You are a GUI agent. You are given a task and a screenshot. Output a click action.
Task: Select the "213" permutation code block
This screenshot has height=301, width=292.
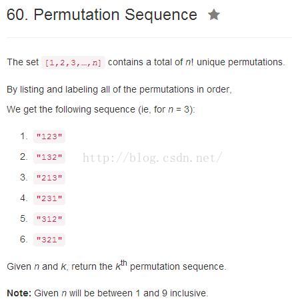49,178
